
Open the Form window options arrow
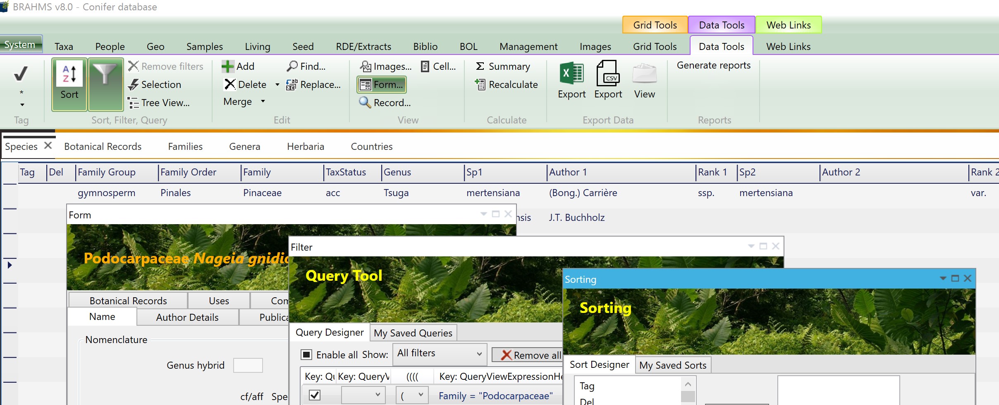pos(484,214)
